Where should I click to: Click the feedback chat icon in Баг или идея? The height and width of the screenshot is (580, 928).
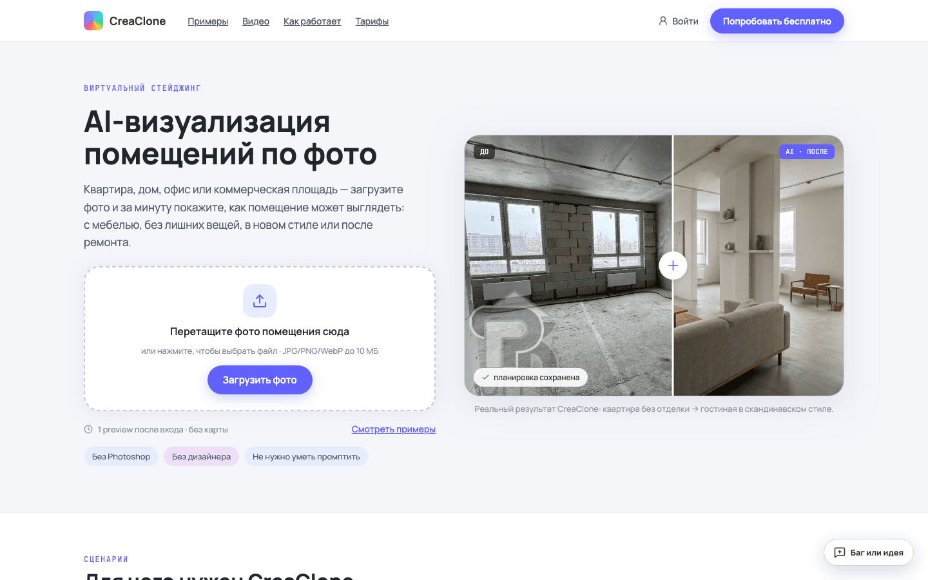(x=840, y=552)
